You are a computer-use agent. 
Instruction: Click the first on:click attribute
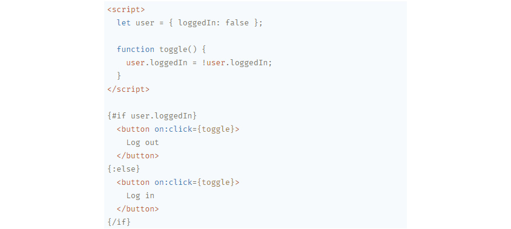[173, 129]
